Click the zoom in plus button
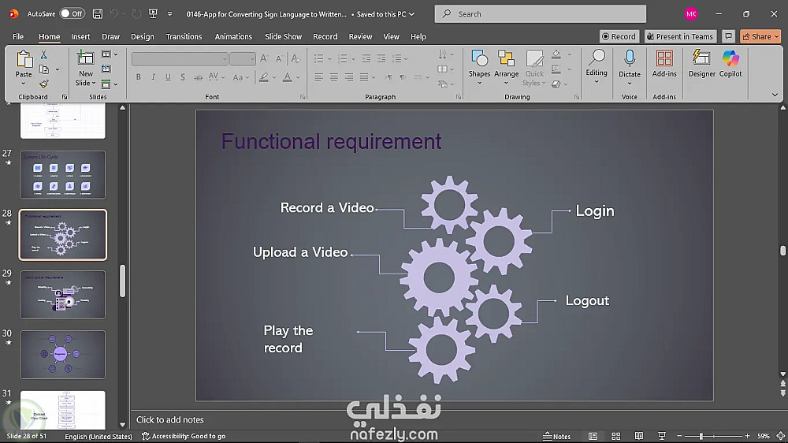 [747, 436]
